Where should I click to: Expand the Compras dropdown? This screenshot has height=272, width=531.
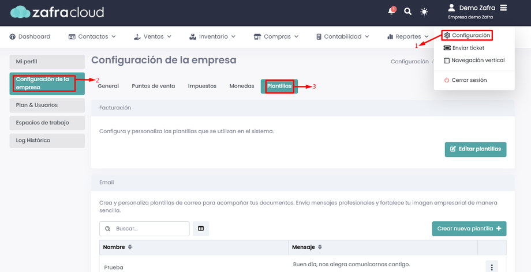point(276,36)
